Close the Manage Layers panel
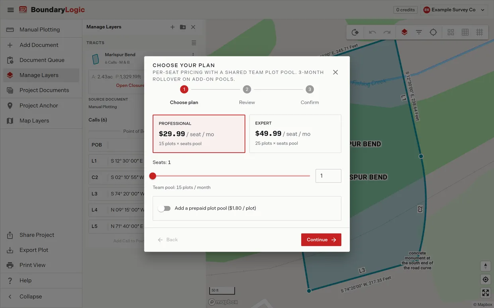 point(193,27)
